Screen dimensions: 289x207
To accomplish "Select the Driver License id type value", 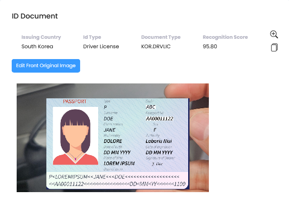I will pyautogui.click(x=101, y=46).
